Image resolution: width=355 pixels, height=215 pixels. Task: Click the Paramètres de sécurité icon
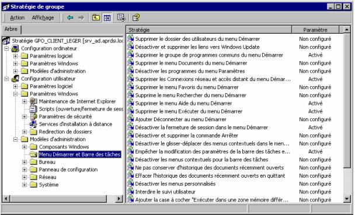[x=33, y=117]
